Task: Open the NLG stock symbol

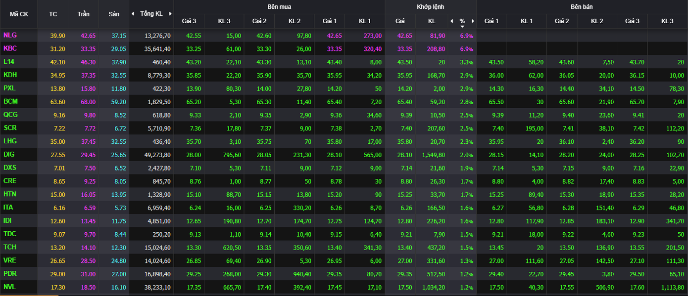Action: coord(10,36)
